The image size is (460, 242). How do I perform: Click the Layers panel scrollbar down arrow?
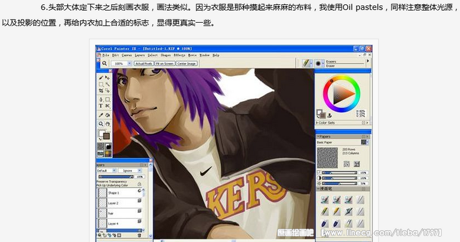[150, 235]
